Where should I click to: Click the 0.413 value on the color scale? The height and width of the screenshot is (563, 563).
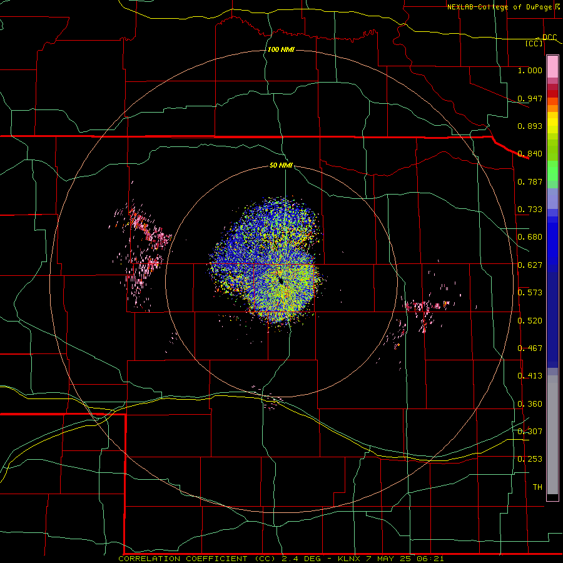[x=530, y=376]
